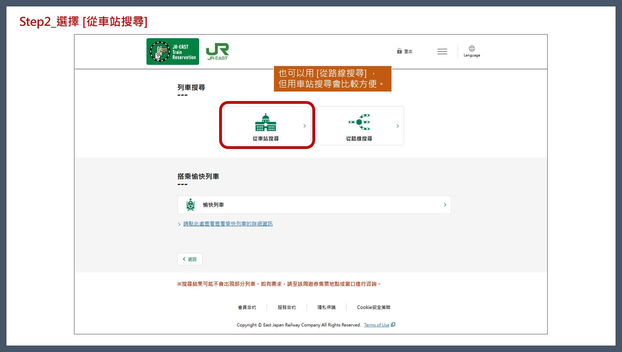This screenshot has width=622, height=352.
Task: Click the external link icon by Terms of Use
Action: click(x=393, y=325)
